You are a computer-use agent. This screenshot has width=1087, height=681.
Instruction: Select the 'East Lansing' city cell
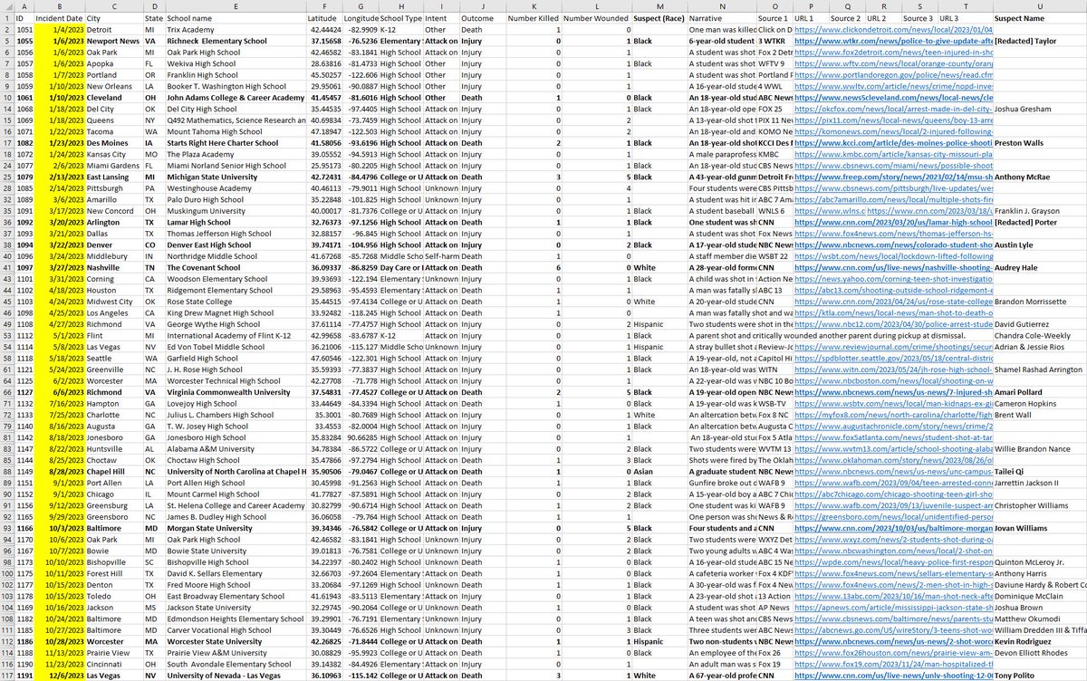tap(113, 177)
